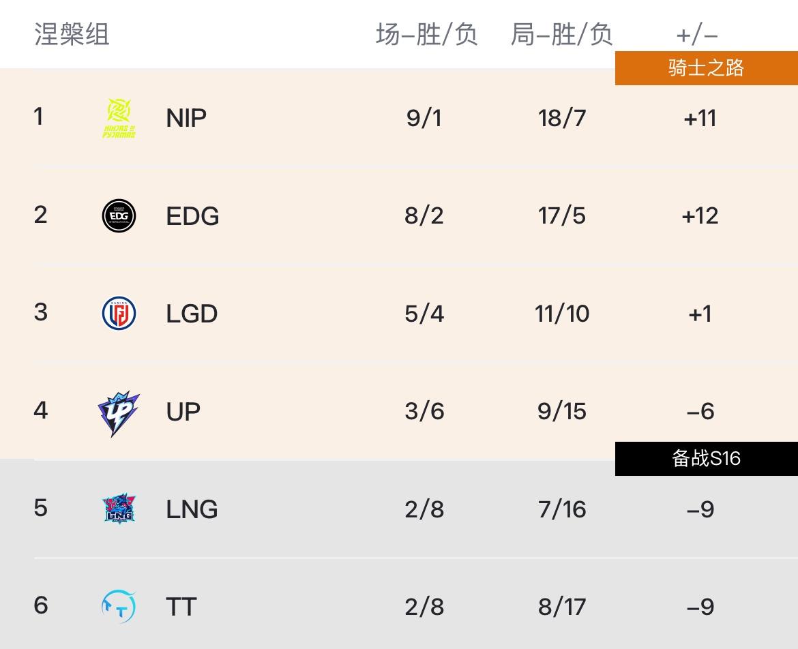Click the UP team logo

(x=119, y=412)
